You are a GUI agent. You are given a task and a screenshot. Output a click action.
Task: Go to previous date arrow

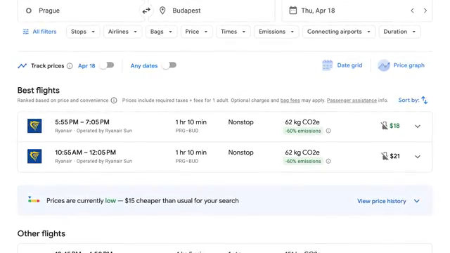pos(412,11)
